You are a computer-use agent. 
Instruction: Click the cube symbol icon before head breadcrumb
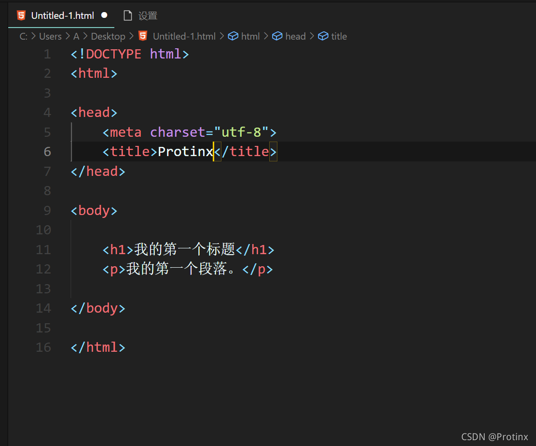pos(277,36)
